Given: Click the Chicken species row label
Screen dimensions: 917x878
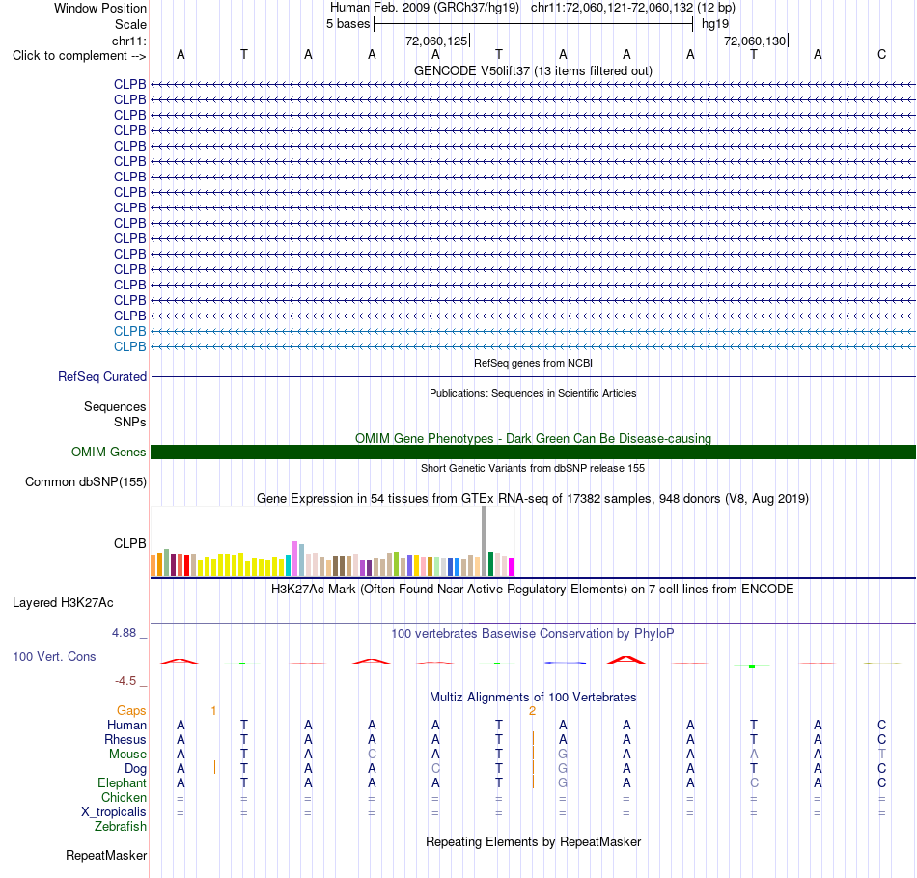Looking at the screenshot, I should (124, 797).
